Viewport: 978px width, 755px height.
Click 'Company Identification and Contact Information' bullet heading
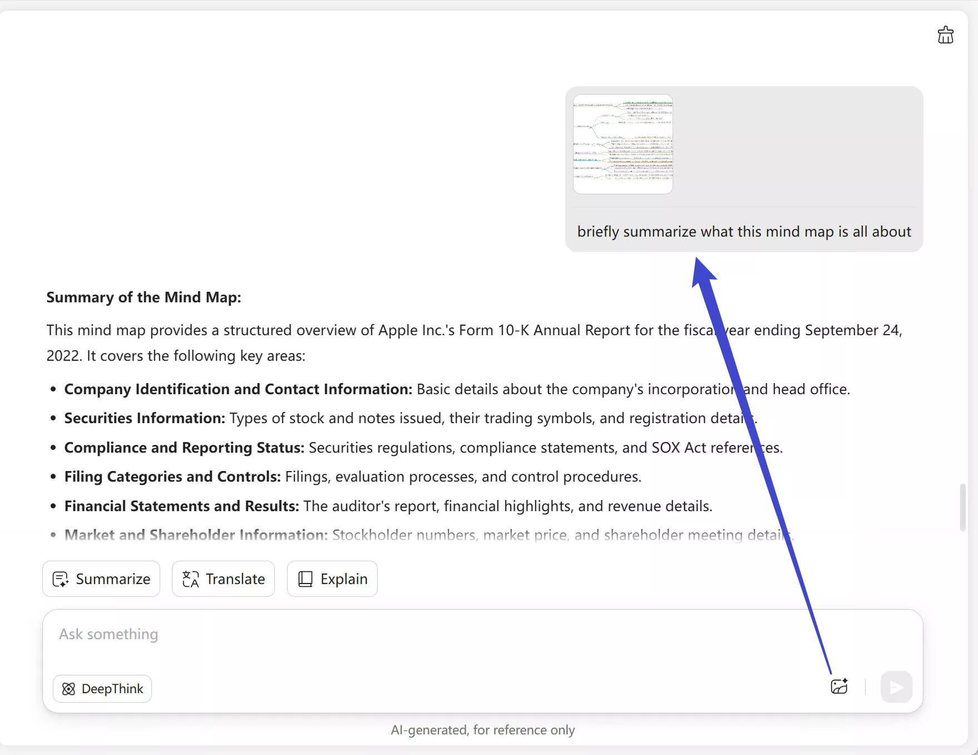point(238,389)
